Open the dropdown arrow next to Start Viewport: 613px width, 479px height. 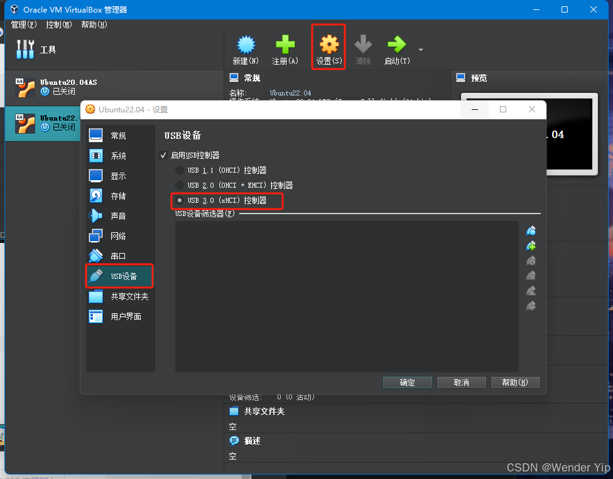(421, 50)
